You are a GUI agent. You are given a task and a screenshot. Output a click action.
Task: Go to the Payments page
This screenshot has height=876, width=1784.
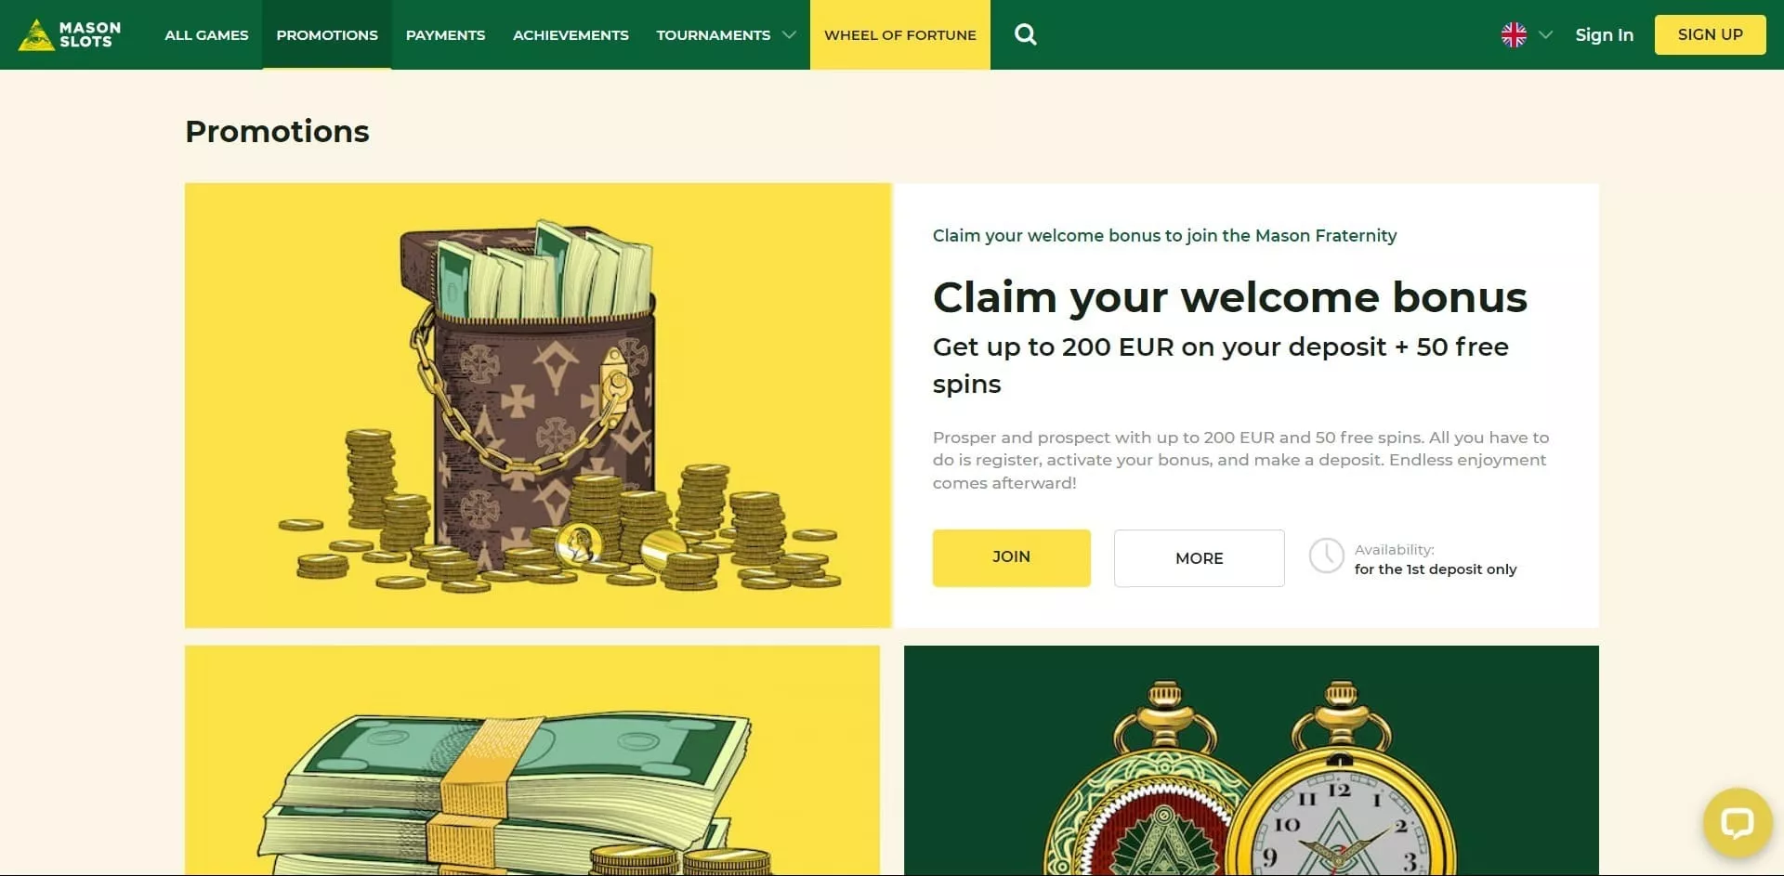click(445, 34)
